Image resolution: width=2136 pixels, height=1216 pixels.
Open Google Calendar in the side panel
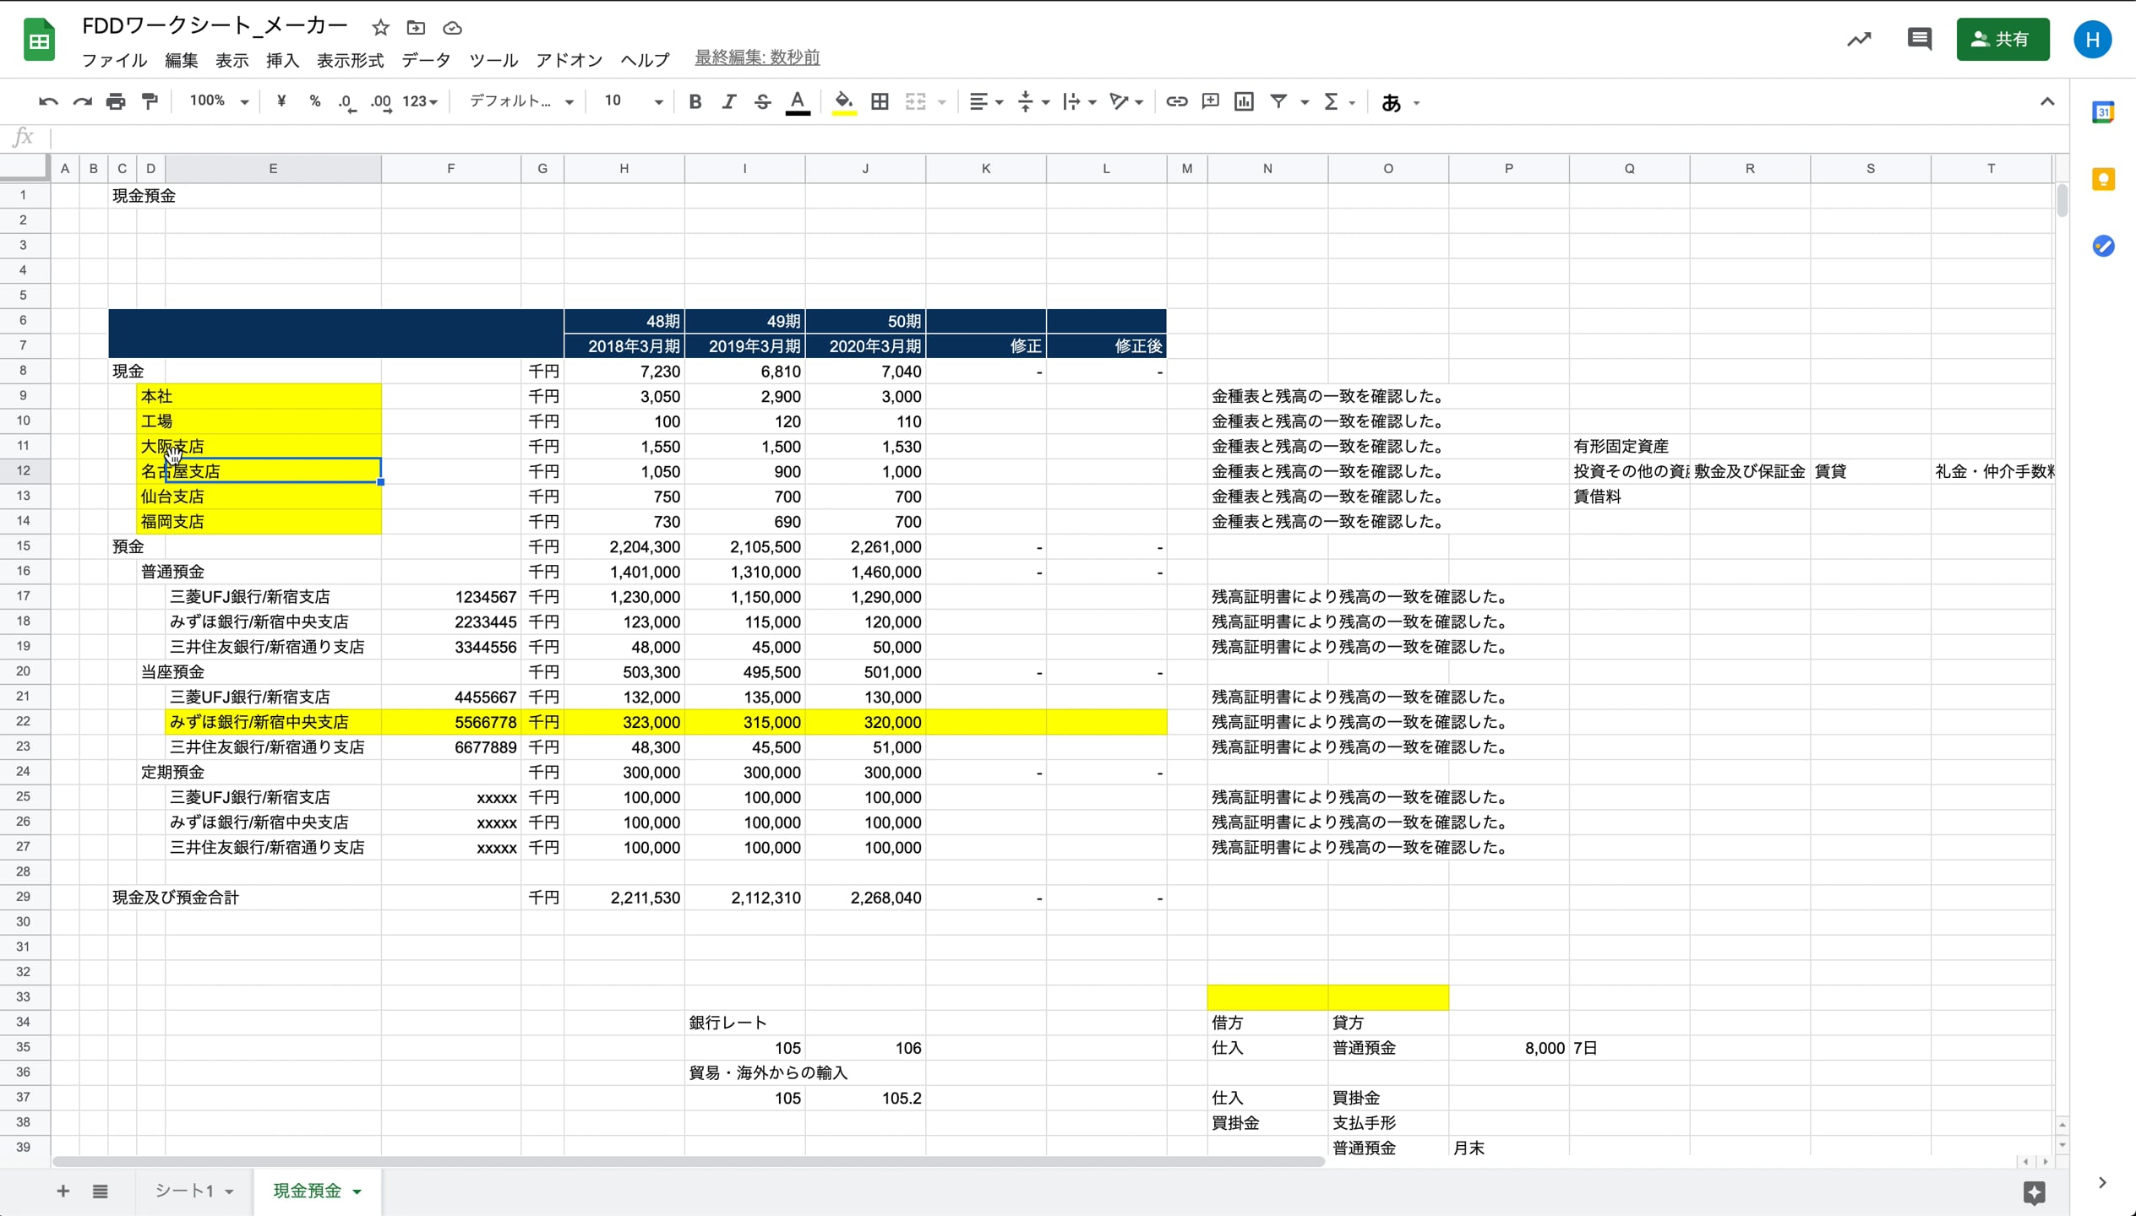click(x=2104, y=111)
